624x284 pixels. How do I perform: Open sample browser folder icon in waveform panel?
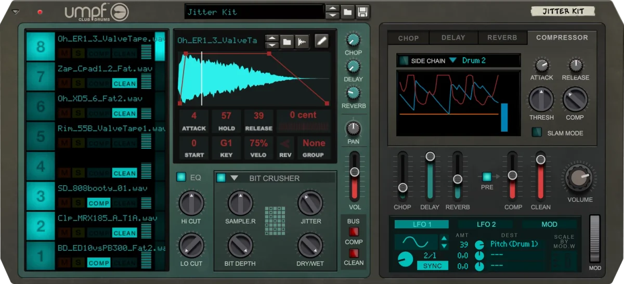point(287,42)
